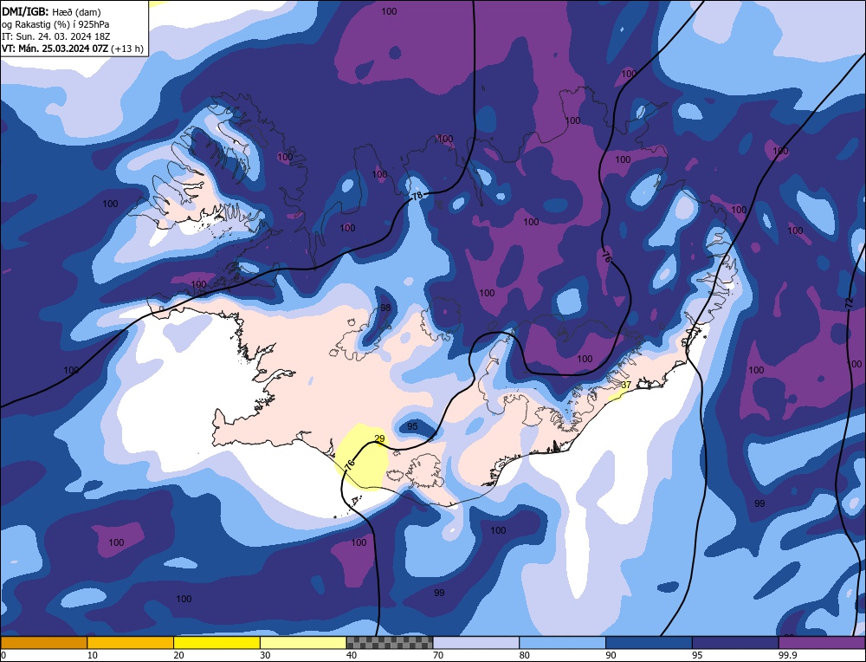Click the '40' legend scale value
This screenshot has height=662, width=866.
coord(352,655)
